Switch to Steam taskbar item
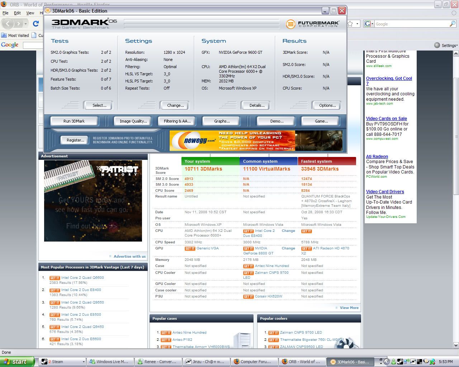 [x=62, y=362]
